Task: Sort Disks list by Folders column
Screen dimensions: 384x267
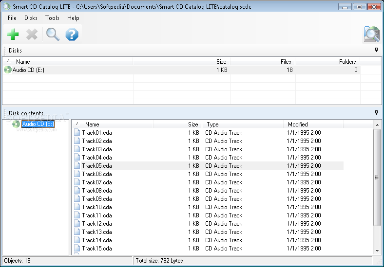Action: (x=327, y=62)
